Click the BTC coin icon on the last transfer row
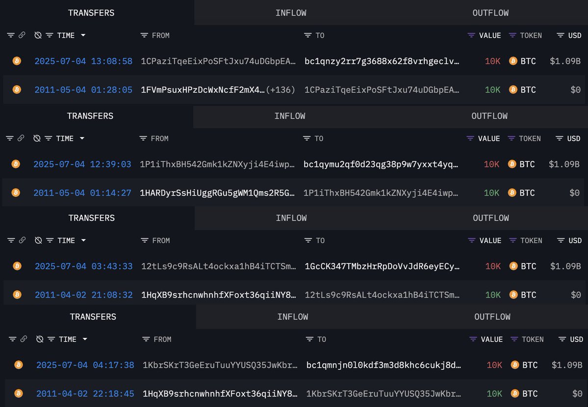This screenshot has height=407, width=588. [18, 393]
